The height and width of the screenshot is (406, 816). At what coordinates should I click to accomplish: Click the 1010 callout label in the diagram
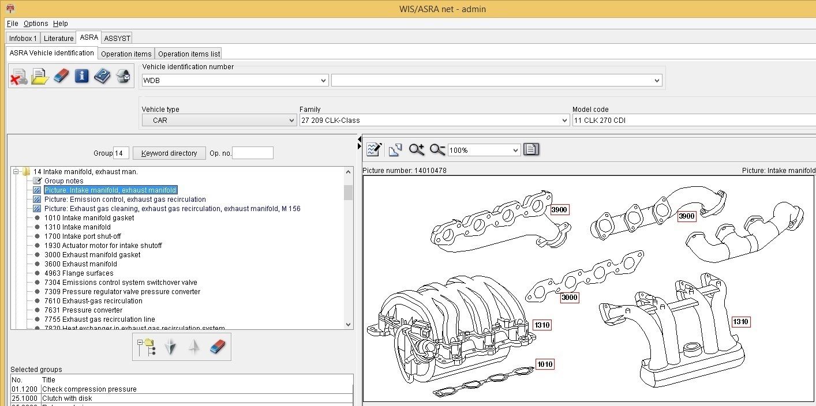click(x=545, y=364)
